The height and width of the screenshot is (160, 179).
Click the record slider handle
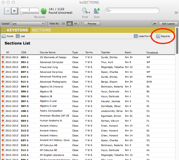pos(21,13)
